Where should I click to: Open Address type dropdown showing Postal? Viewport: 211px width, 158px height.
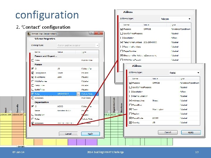click(184, 73)
